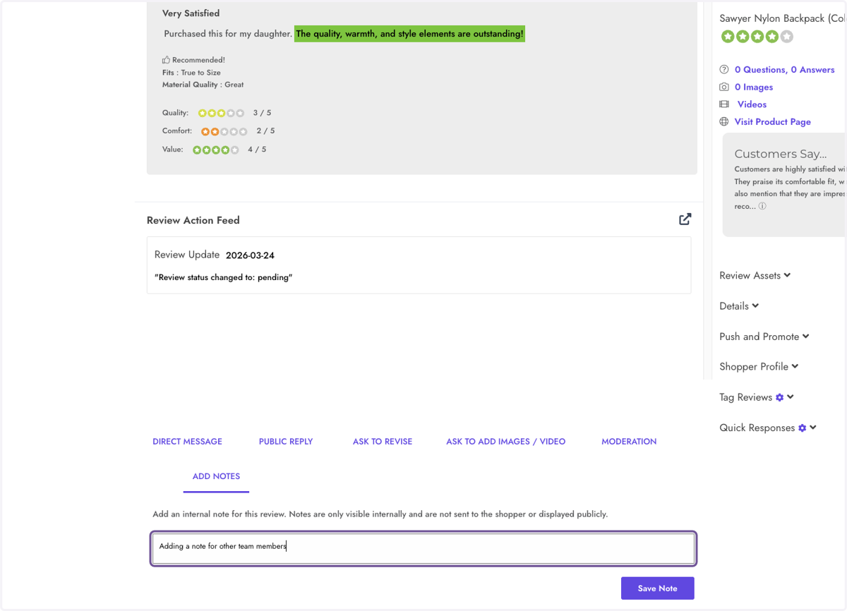Click the Value star rating
Viewport: 847px width, 611px height.
point(216,150)
